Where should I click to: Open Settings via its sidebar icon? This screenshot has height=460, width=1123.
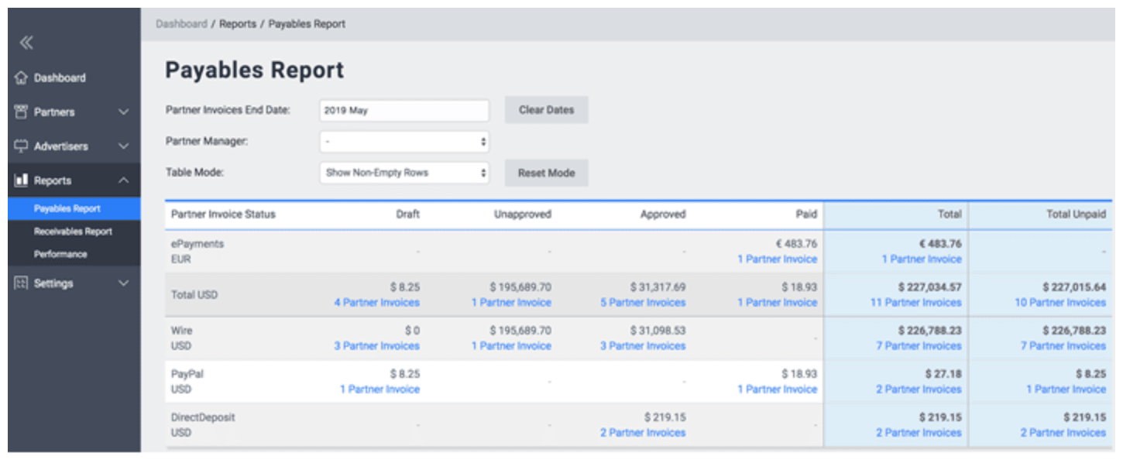(20, 283)
